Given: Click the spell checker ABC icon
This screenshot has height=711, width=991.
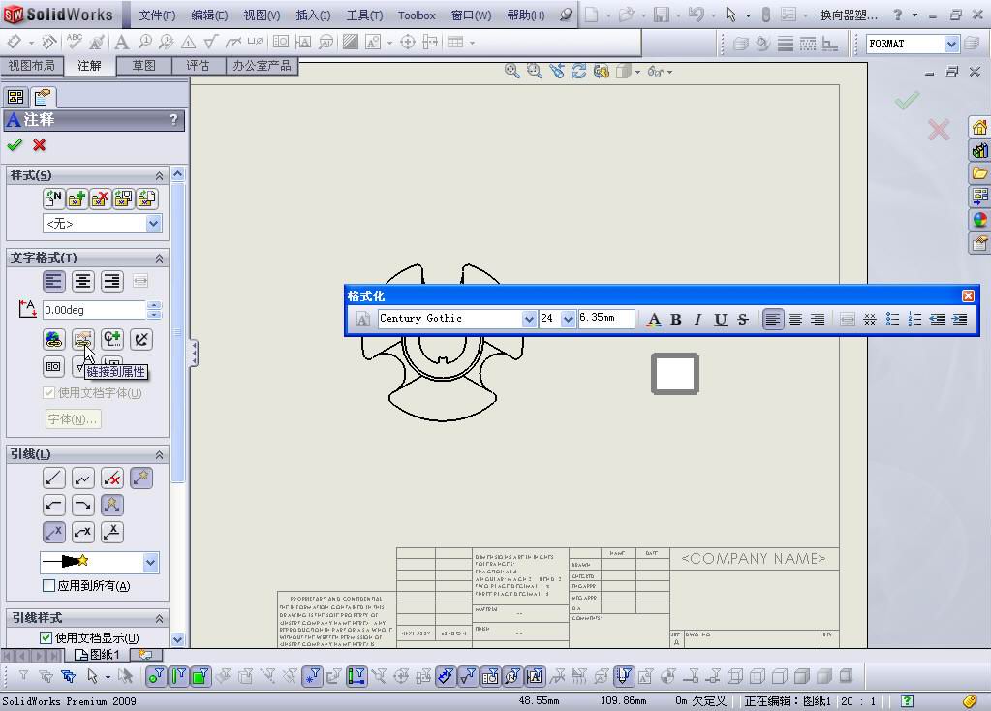Looking at the screenshot, I should coord(74,42).
